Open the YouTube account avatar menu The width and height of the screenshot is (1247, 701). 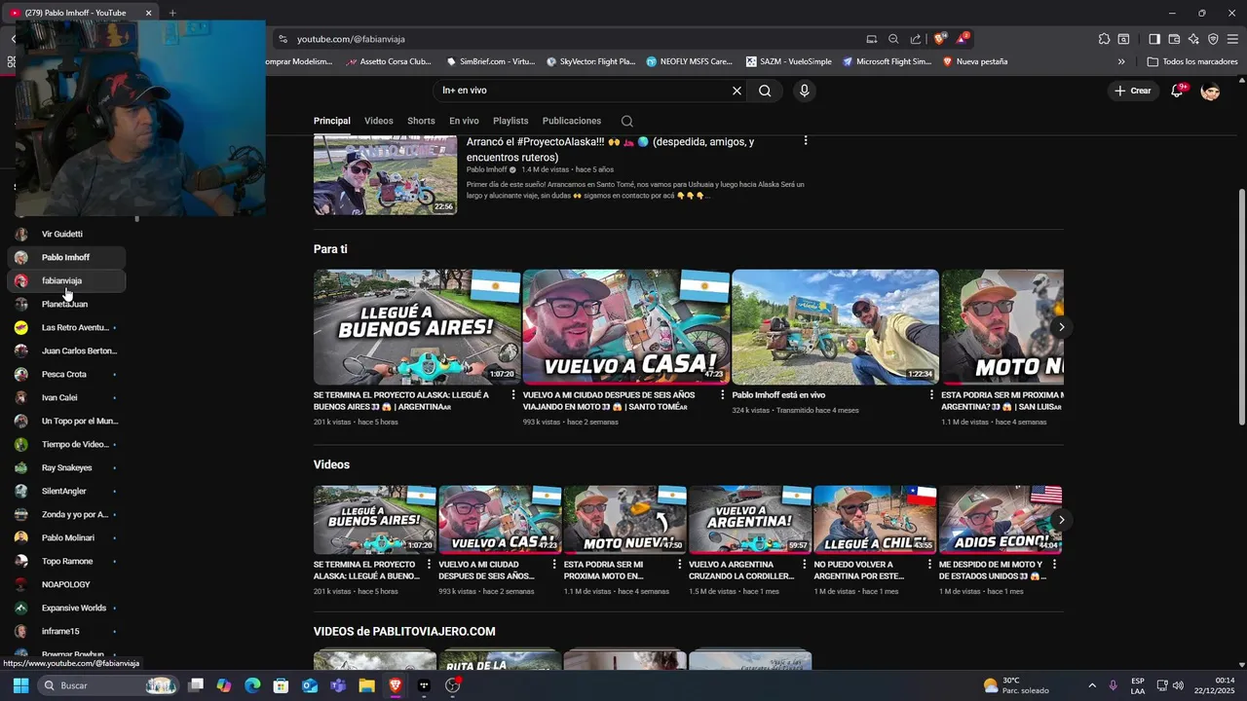pos(1210,91)
